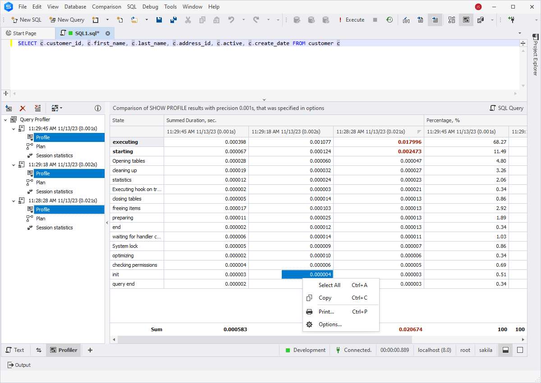
Task: Select Copy in the context menu
Action: (326, 298)
